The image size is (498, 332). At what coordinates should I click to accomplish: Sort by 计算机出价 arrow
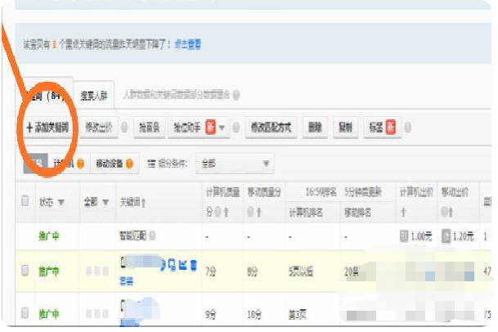(403, 212)
